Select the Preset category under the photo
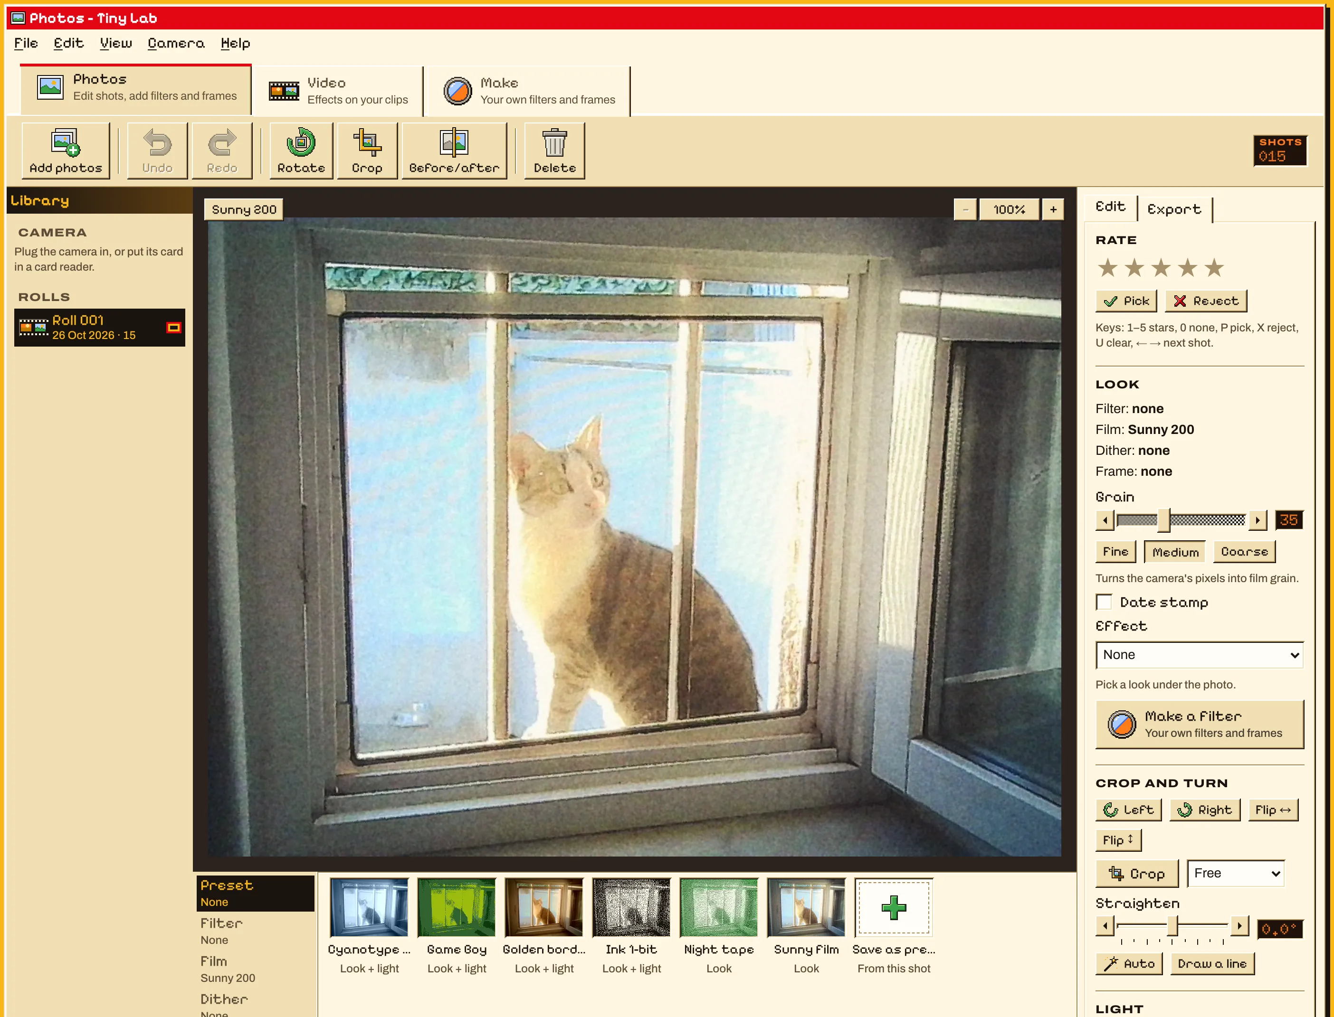Screen dimensions: 1334x1017 point(255,893)
